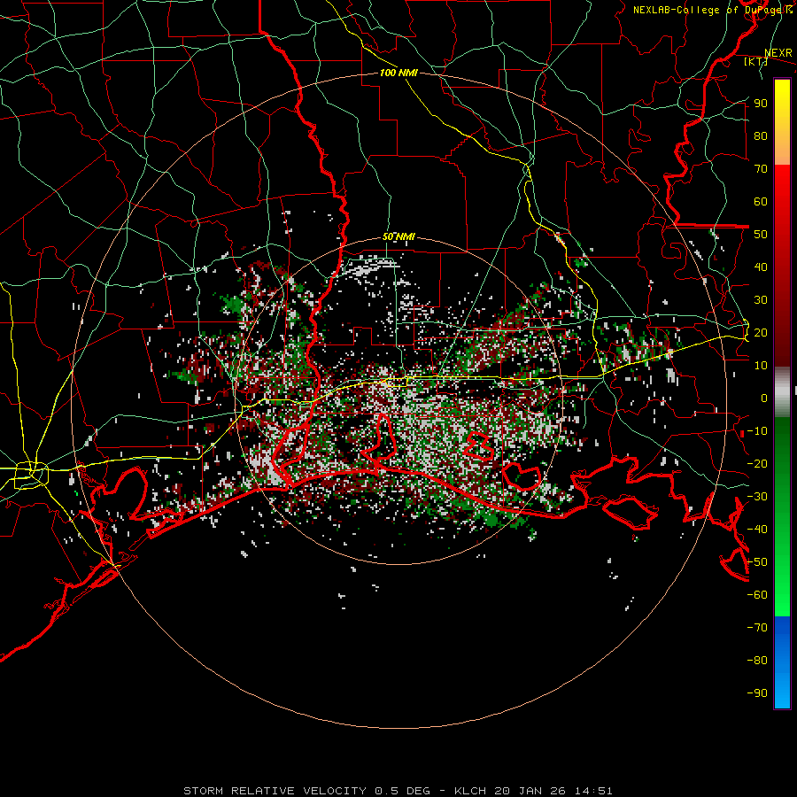Click the "20" value on velocity scale

[x=761, y=333]
